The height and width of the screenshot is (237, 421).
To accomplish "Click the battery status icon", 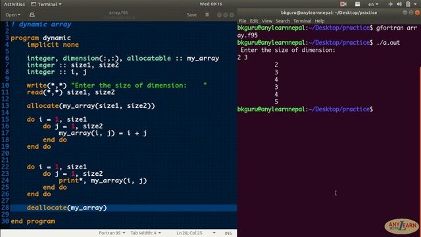I will tap(408, 4).
